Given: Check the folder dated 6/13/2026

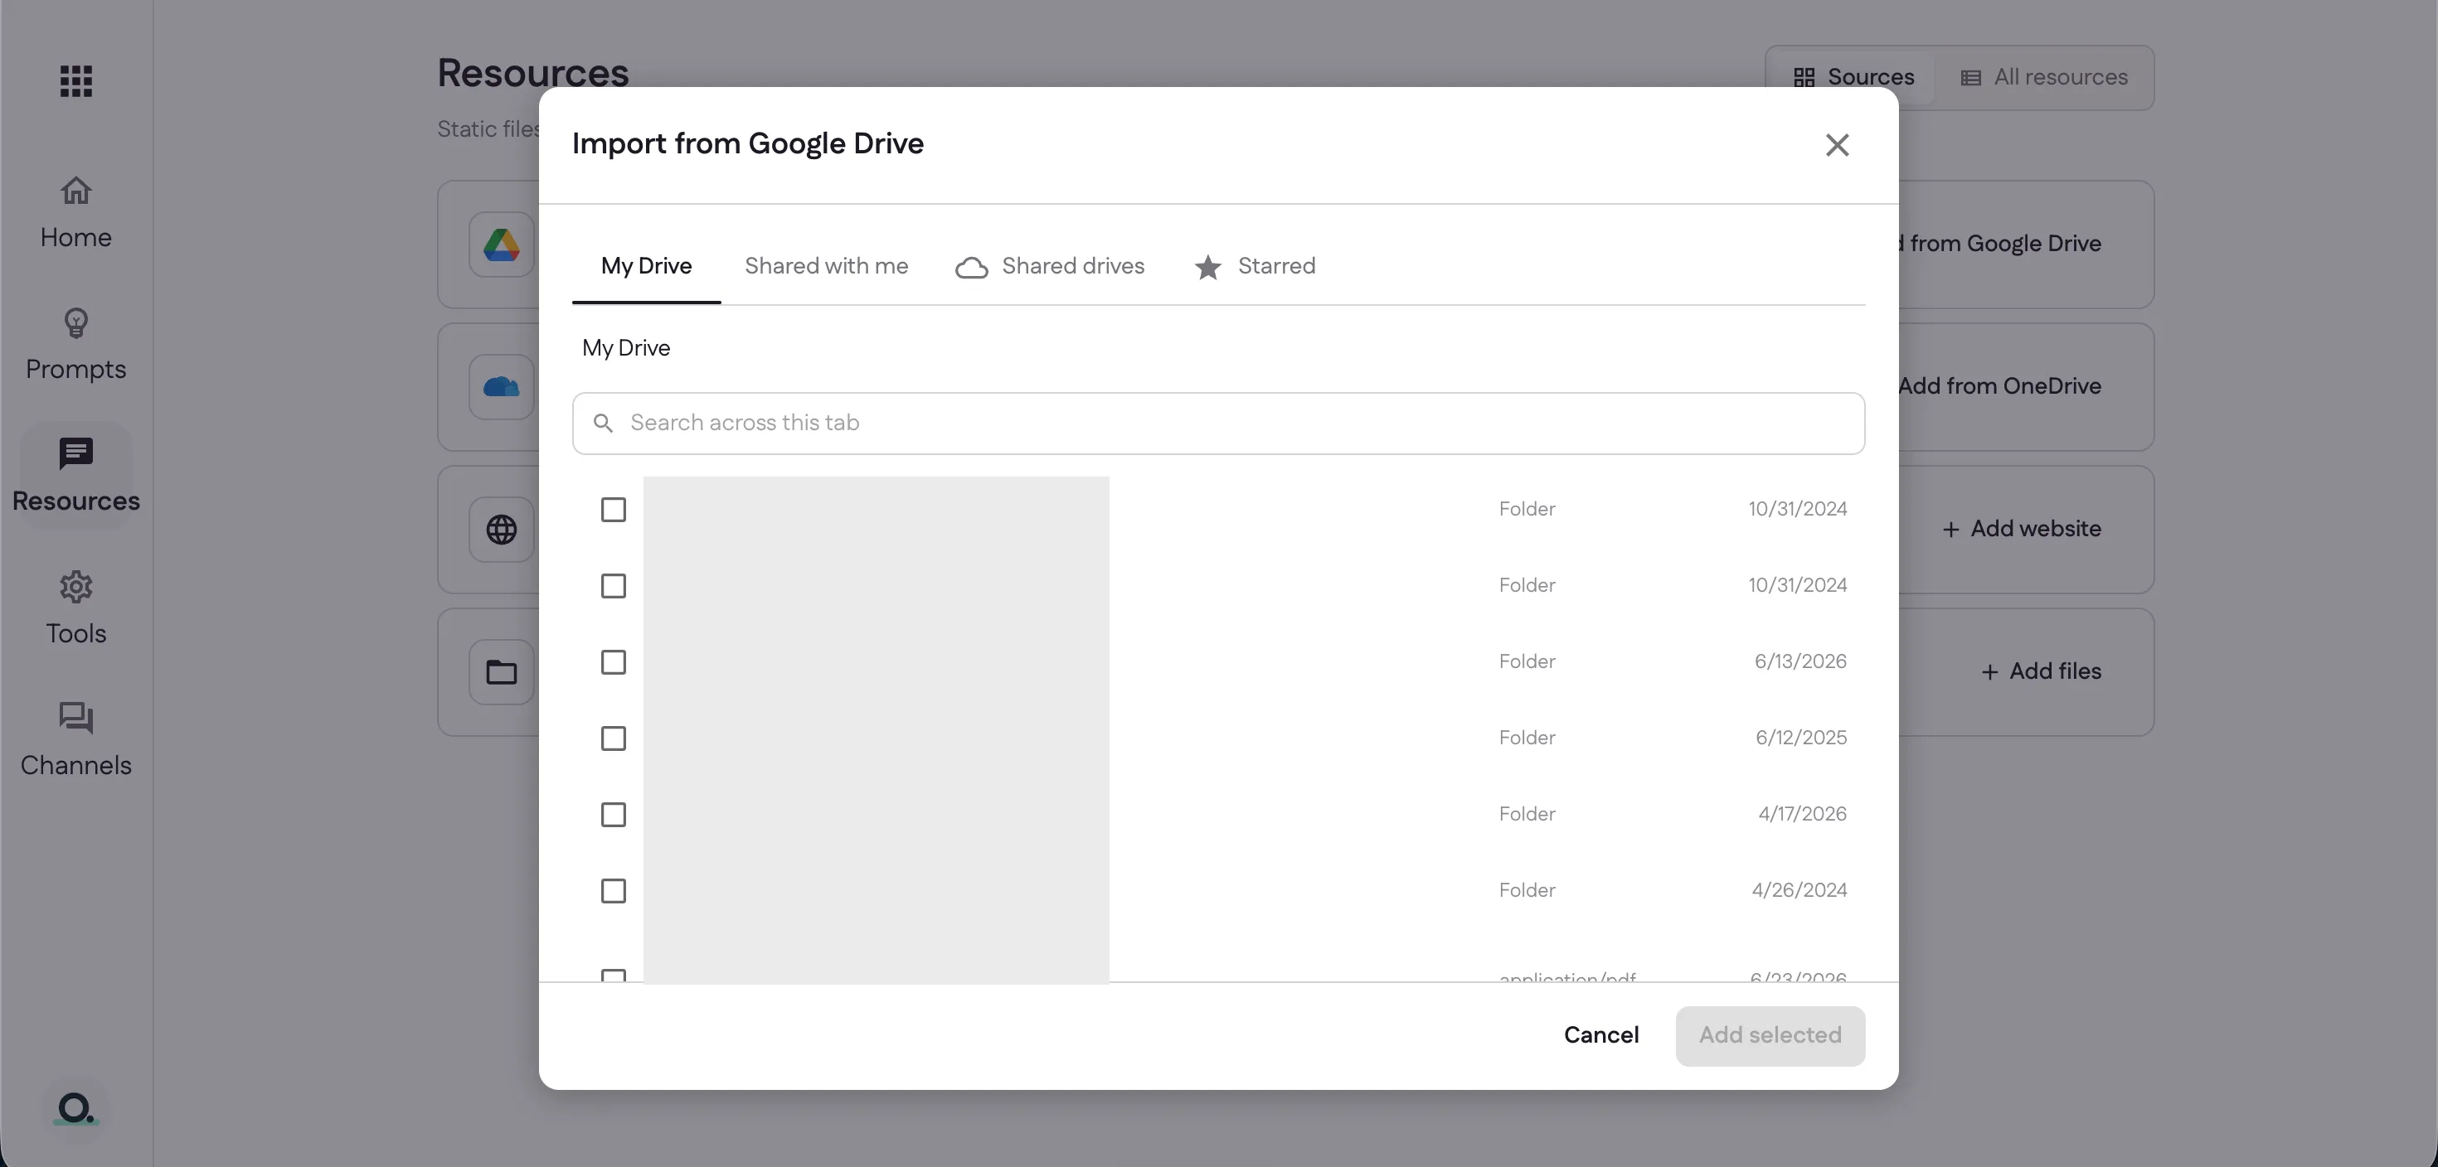Looking at the screenshot, I should pos(614,662).
